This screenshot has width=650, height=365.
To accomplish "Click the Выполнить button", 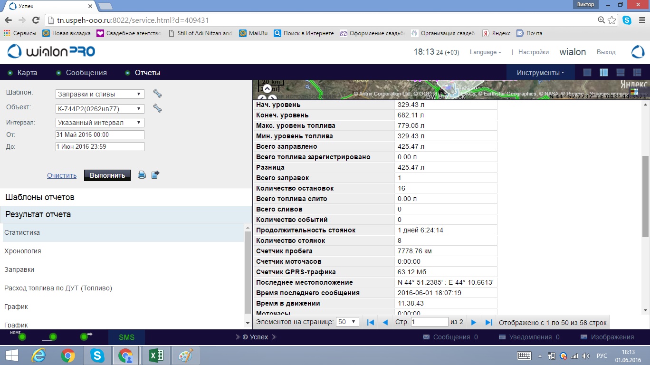I will (107, 175).
